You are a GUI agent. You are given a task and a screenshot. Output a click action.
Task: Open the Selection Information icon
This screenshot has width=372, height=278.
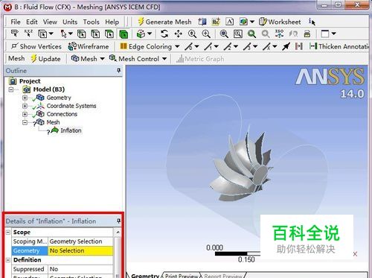tap(312, 22)
